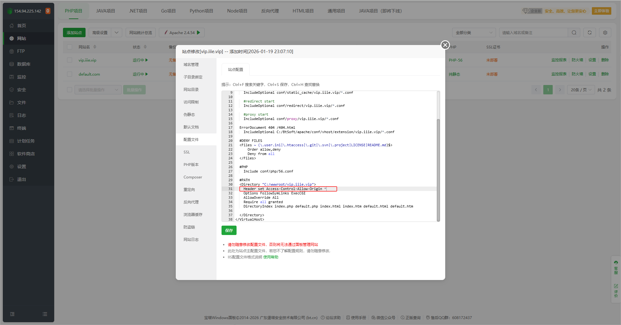Image resolution: width=621 pixels, height=325 pixels.
Task: Open Terminal in the left sidebar
Action: pos(22,128)
